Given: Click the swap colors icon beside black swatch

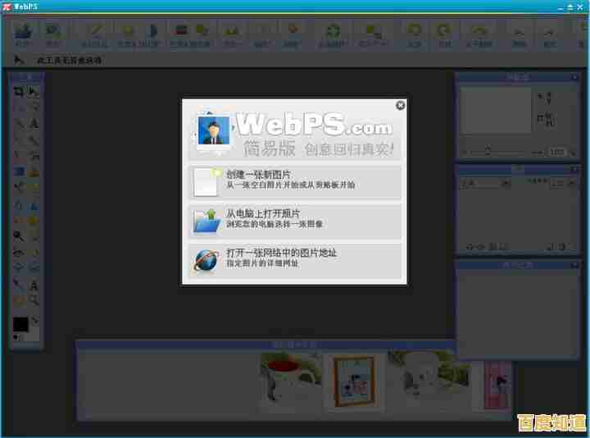Looking at the screenshot, I should click(x=35, y=321).
